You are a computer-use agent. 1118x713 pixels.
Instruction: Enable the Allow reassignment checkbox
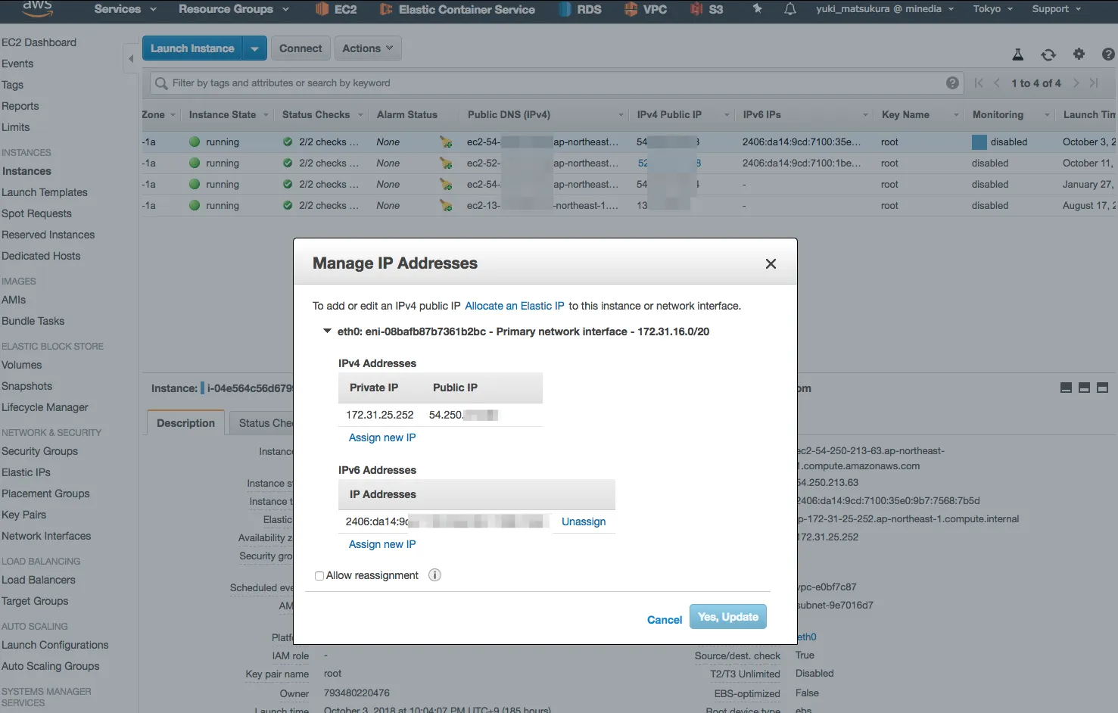(x=319, y=576)
